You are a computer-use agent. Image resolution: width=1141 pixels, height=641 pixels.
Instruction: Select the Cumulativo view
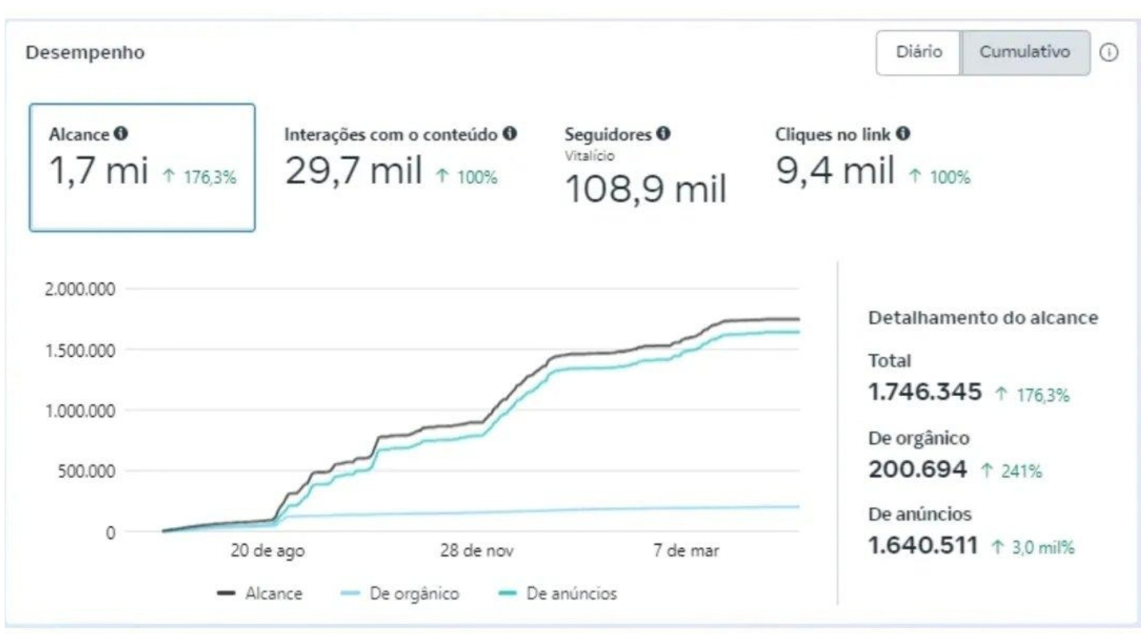pyautogui.click(x=1025, y=52)
